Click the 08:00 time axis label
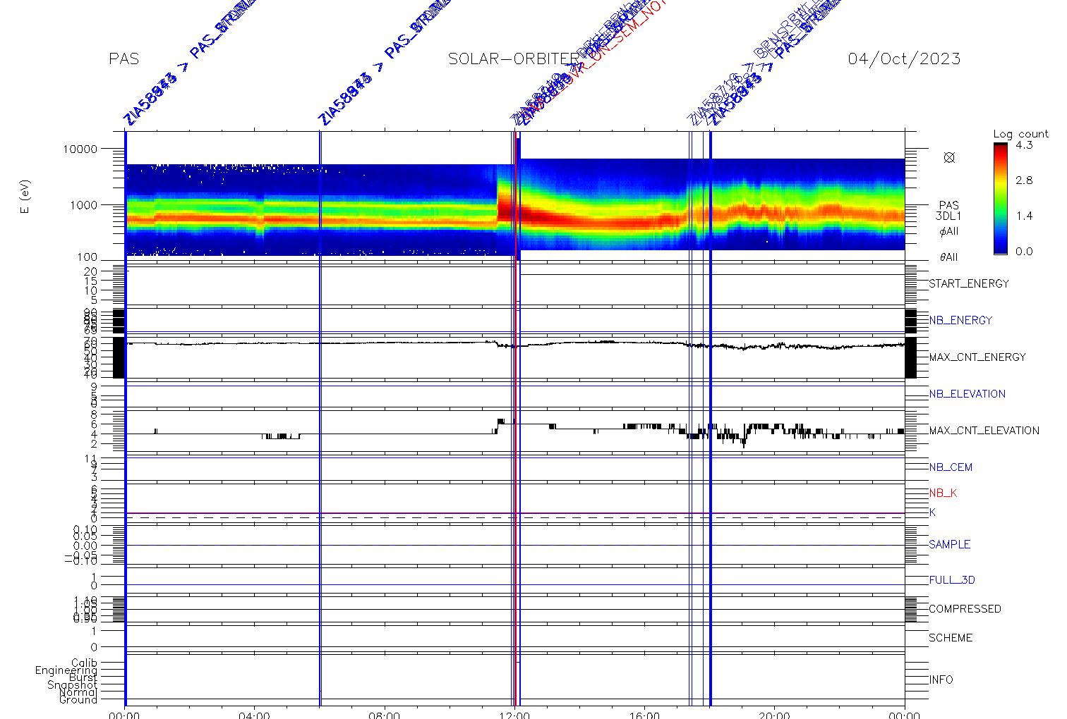 click(385, 715)
